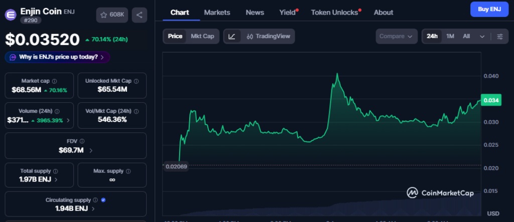The image size is (514, 222).
Task: Switch to the Markets tab
Action: pos(217,13)
